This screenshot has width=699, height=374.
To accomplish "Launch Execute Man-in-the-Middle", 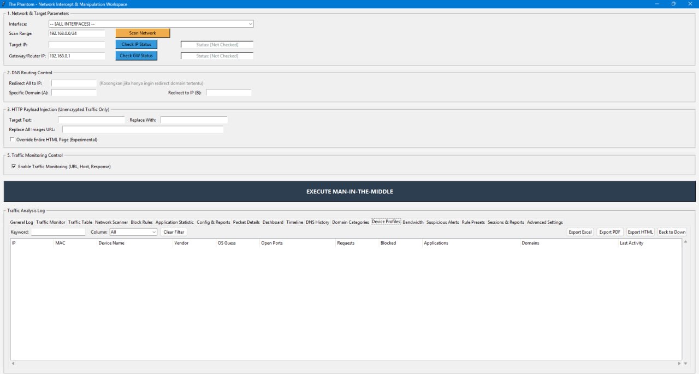I will [349, 192].
